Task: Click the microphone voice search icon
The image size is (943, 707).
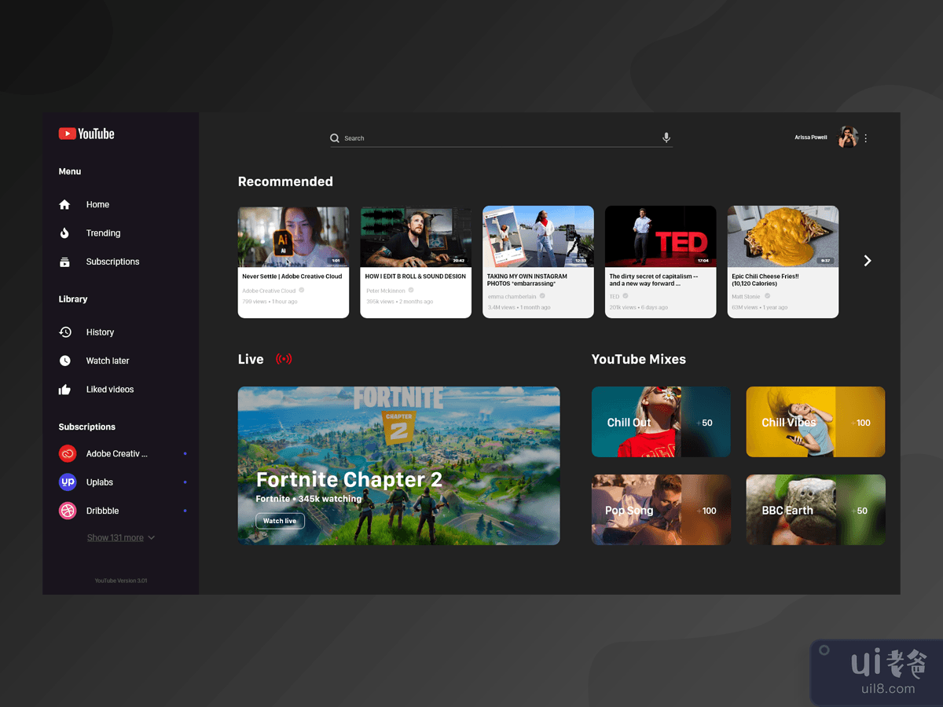Action: pos(666,137)
